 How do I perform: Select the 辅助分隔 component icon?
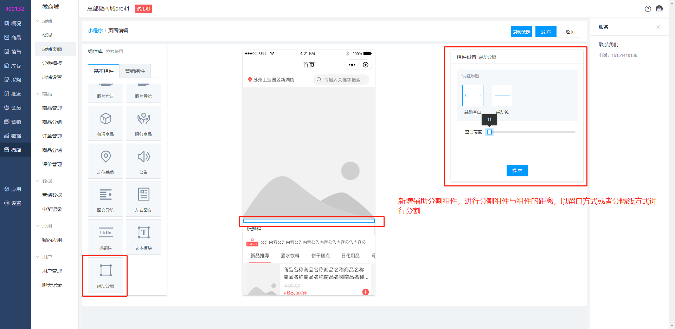[x=105, y=271]
